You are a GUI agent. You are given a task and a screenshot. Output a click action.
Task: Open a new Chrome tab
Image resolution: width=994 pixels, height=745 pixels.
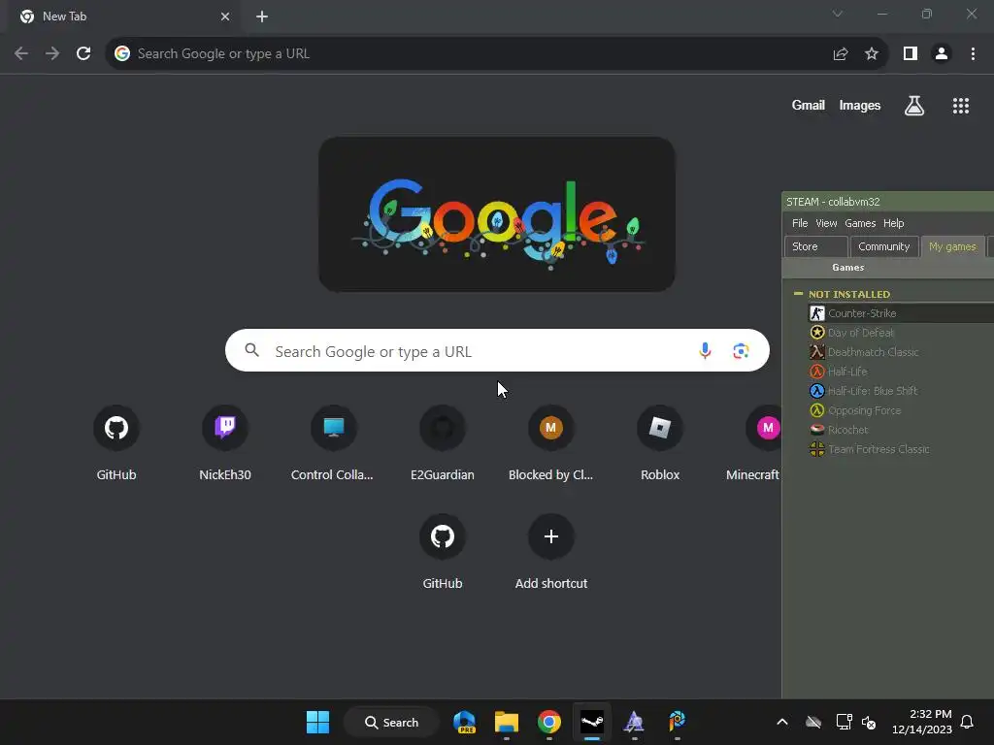[262, 16]
